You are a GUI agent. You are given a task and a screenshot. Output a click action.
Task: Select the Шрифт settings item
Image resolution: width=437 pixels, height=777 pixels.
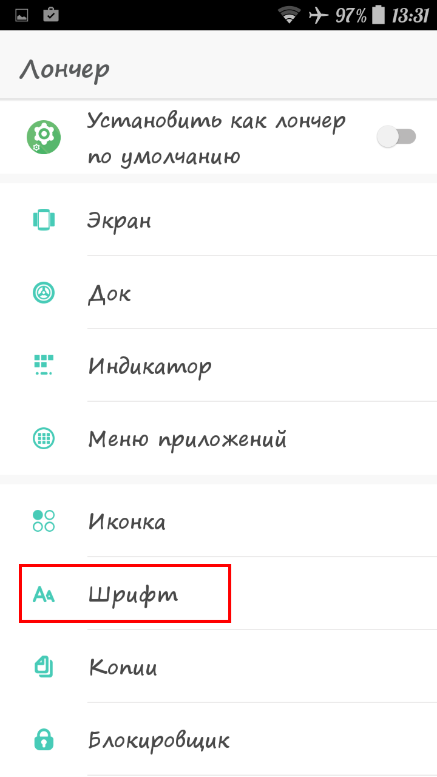pyautogui.click(x=218, y=594)
